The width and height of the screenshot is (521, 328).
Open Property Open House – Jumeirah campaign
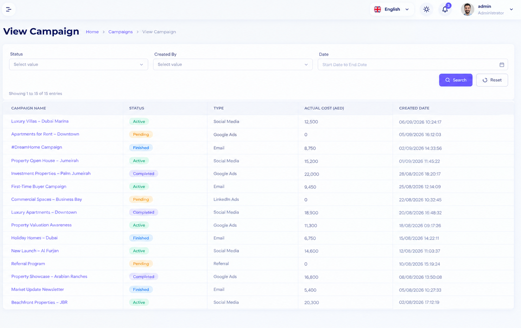tap(45, 161)
